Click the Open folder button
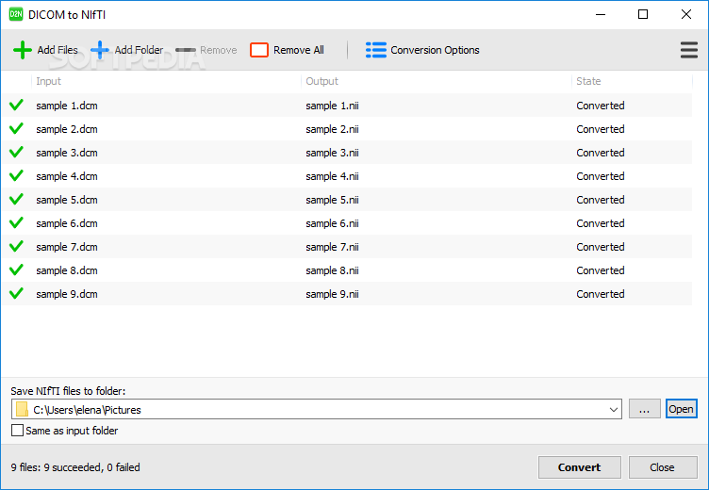The width and height of the screenshot is (709, 490). tap(681, 409)
